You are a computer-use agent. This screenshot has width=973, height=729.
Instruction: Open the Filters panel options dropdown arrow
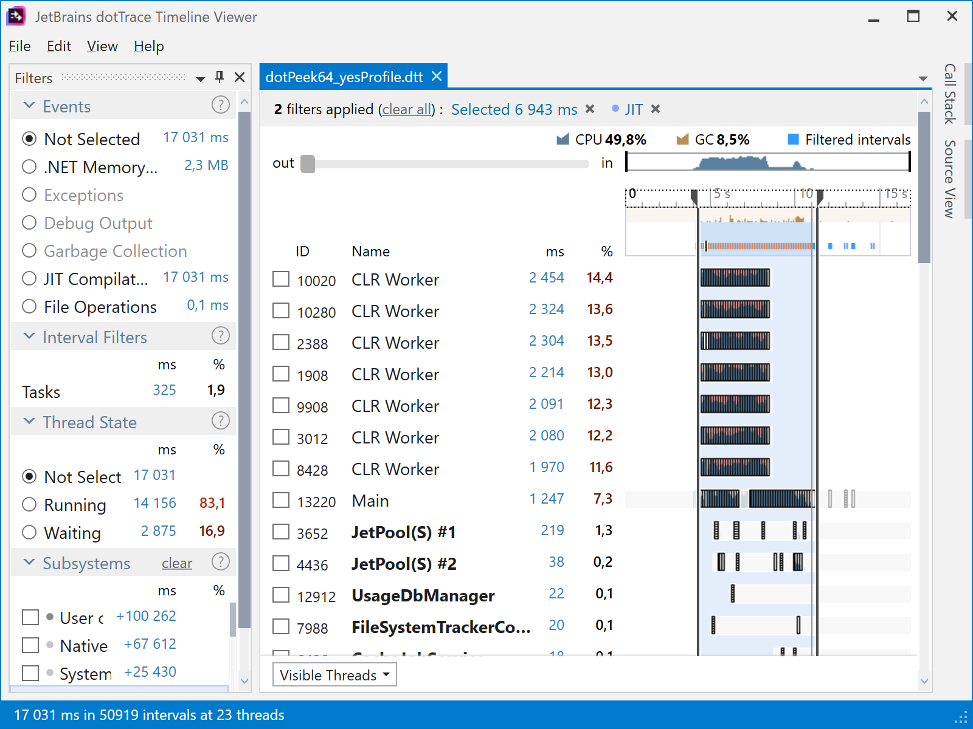201,79
